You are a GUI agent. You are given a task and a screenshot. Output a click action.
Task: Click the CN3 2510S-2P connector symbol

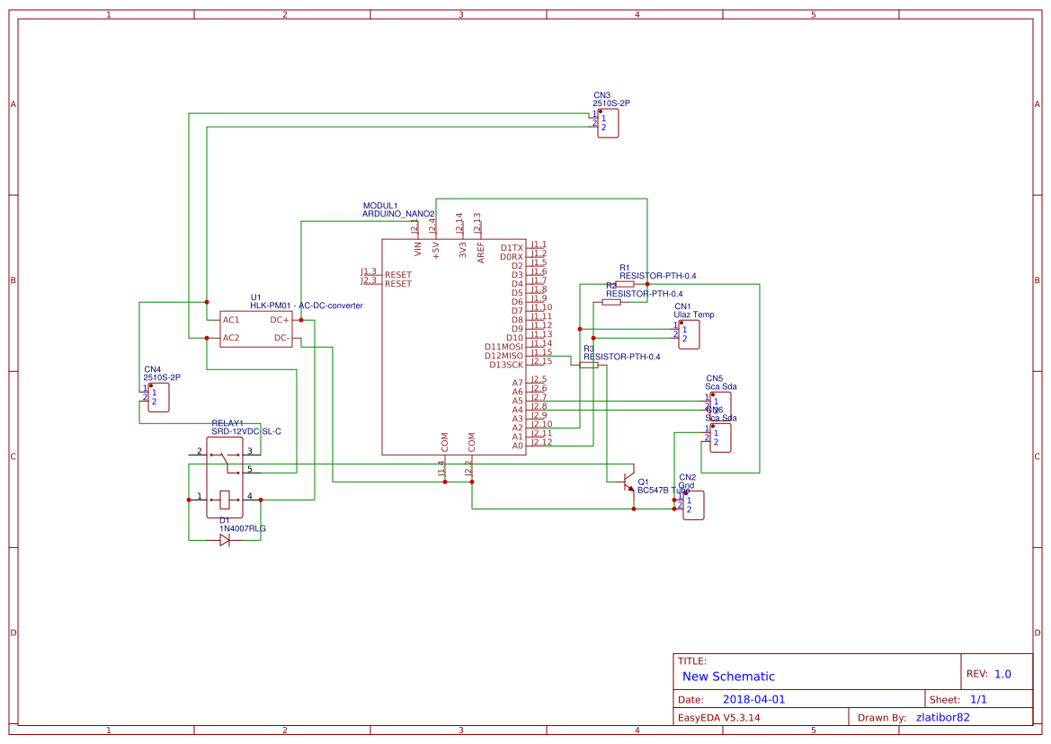pyautogui.click(x=608, y=124)
